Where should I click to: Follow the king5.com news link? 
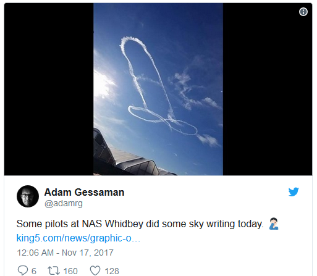78,238
